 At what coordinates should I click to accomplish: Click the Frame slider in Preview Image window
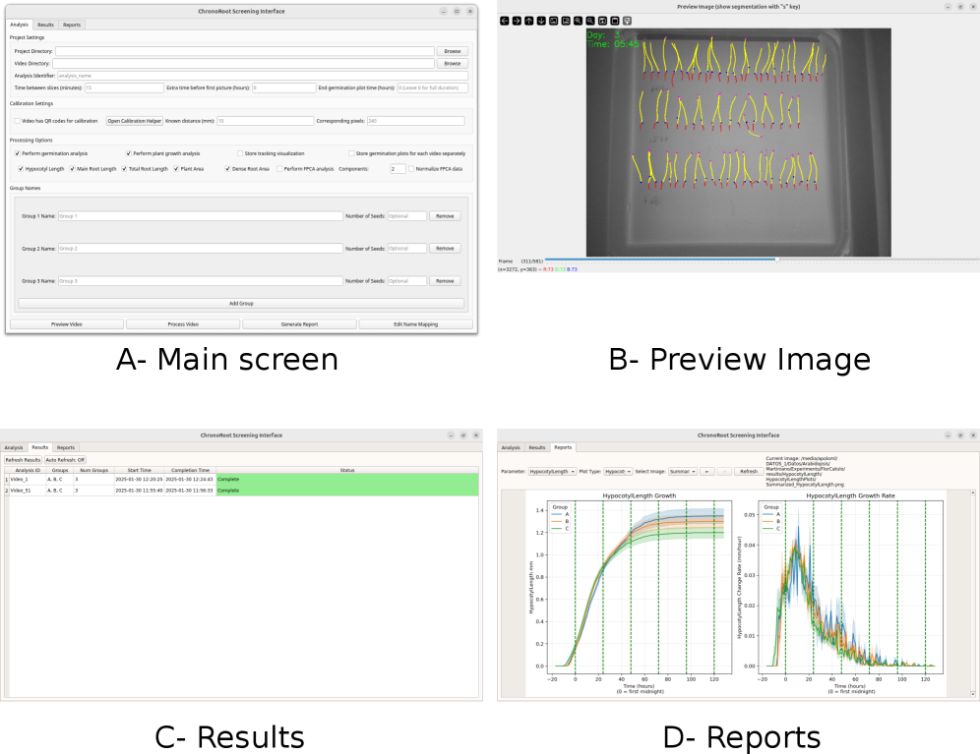coord(762,260)
